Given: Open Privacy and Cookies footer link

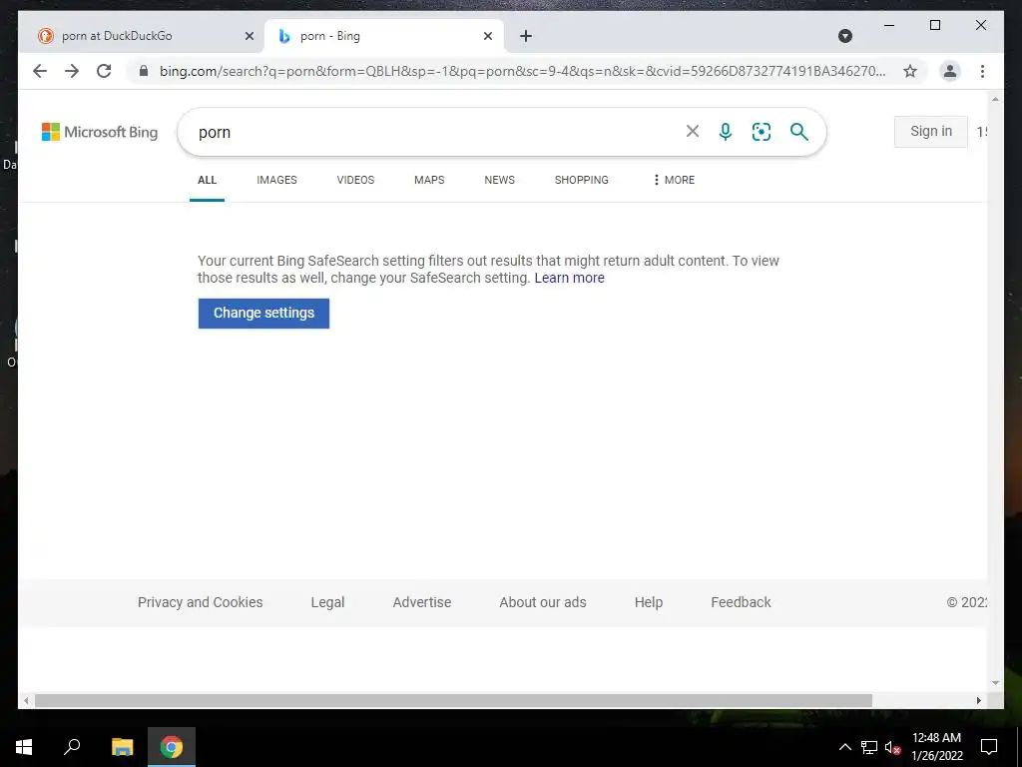Looking at the screenshot, I should tap(200, 602).
